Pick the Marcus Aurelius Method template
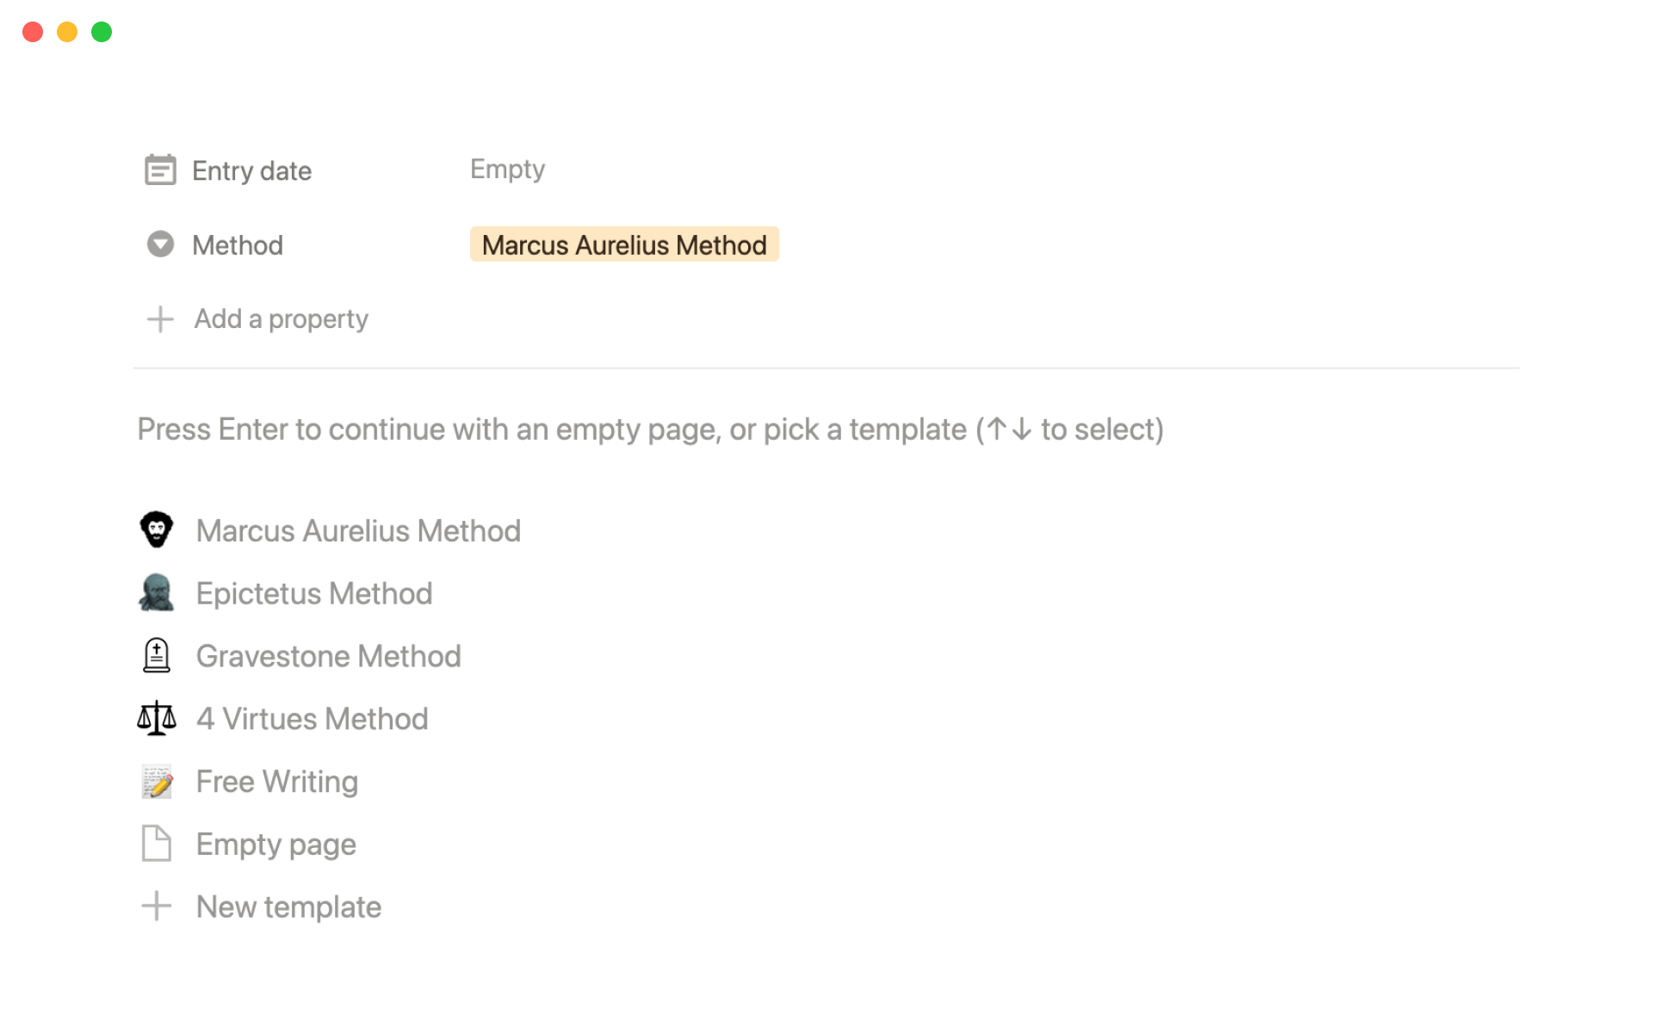The image size is (1653, 1033). point(358,531)
